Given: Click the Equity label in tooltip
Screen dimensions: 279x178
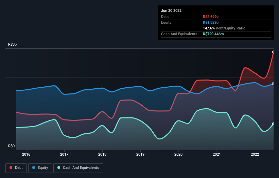Looking at the screenshot, I should [166, 22].
